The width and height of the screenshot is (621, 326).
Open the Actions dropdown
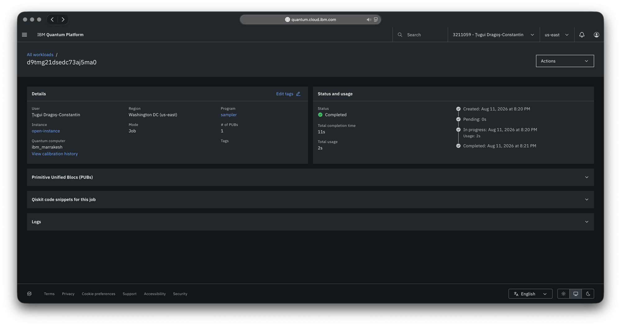click(x=565, y=61)
